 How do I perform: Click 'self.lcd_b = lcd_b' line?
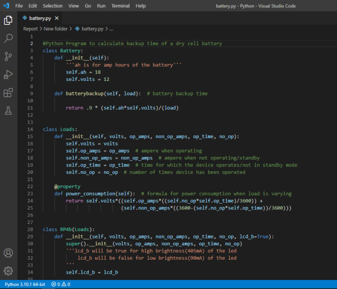point(92,272)
